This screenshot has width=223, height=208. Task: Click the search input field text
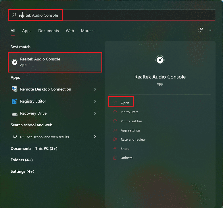tap(39, 15)
